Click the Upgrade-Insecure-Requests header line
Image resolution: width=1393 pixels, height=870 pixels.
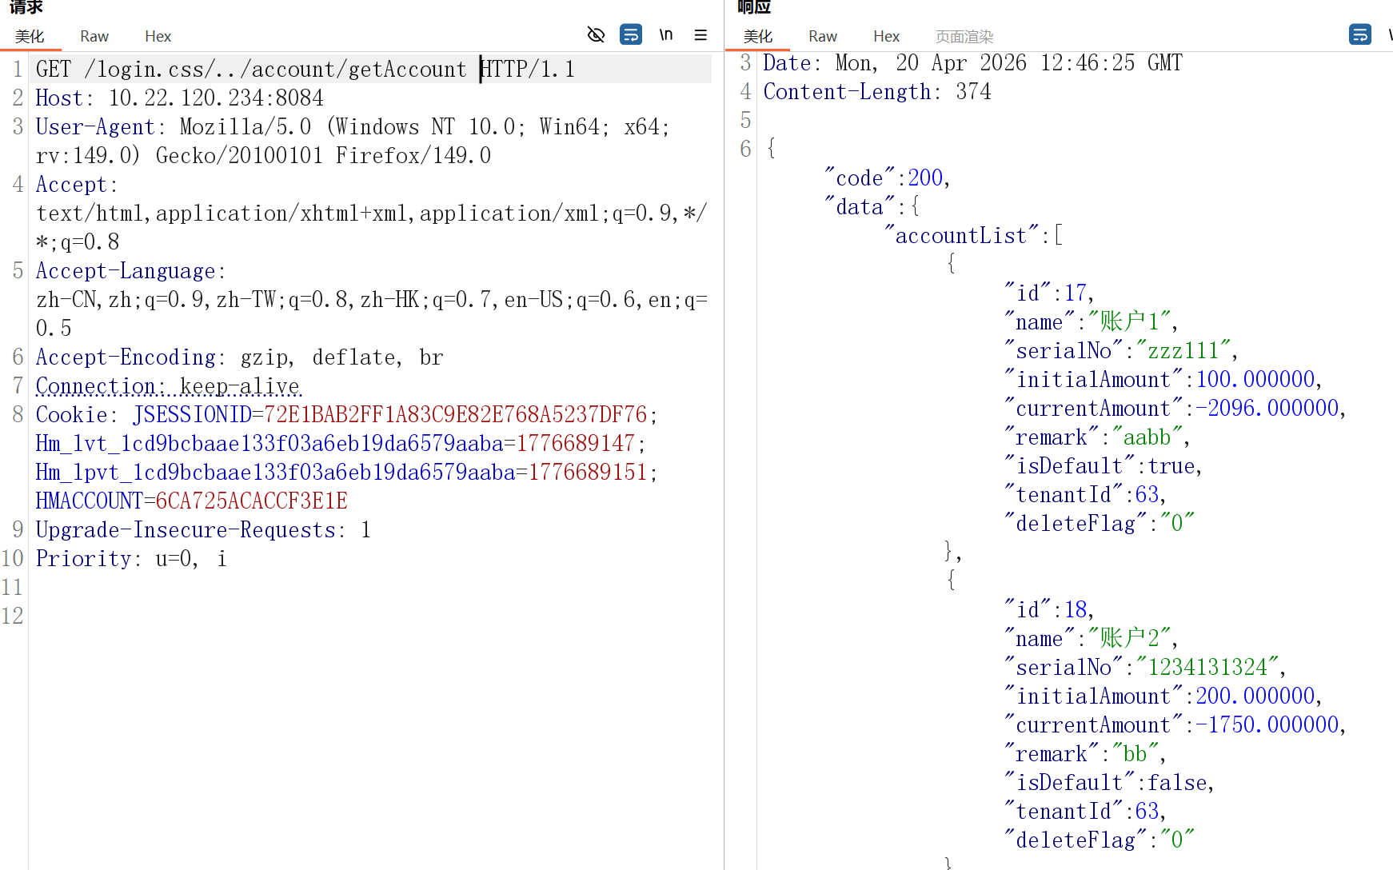click(203, 530)
